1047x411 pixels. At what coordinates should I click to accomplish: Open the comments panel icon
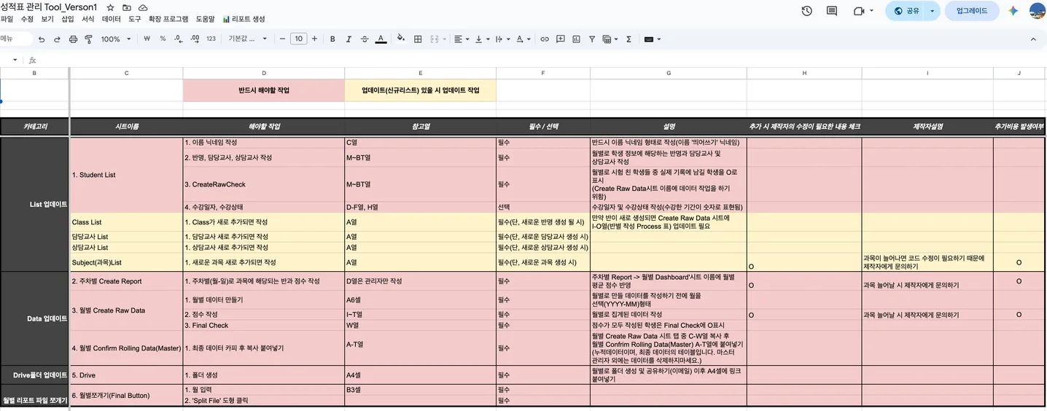[832, 11]
